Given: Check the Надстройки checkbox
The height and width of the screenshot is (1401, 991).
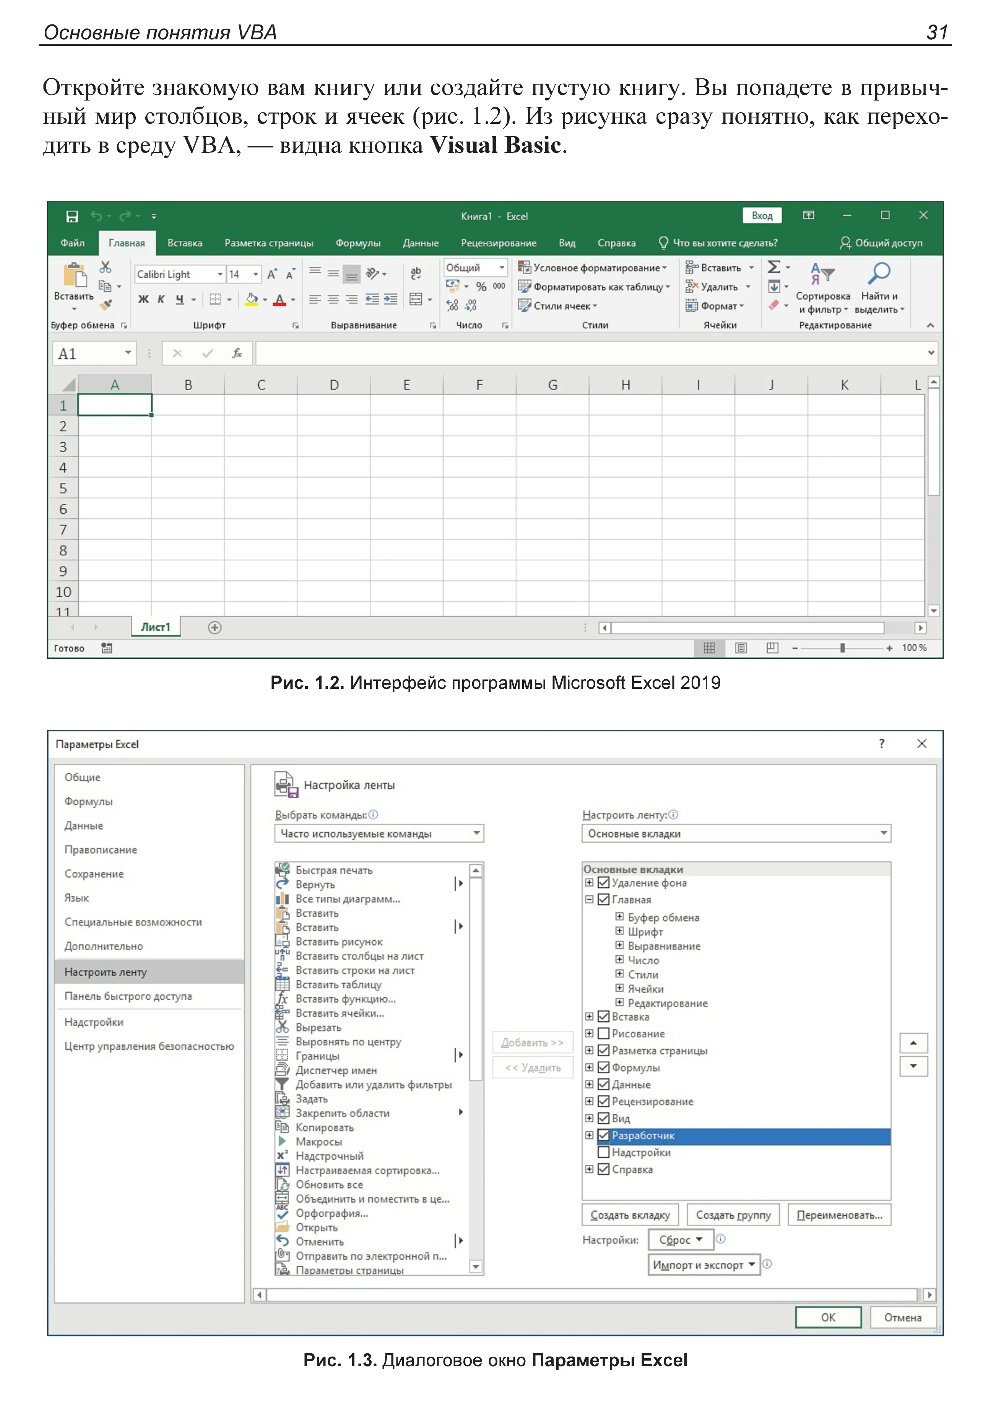Looking at the screenshot, I should pyautogui.click(x=604, y=1152).
